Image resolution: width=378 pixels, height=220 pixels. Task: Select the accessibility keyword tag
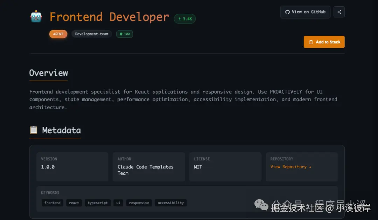171,203
